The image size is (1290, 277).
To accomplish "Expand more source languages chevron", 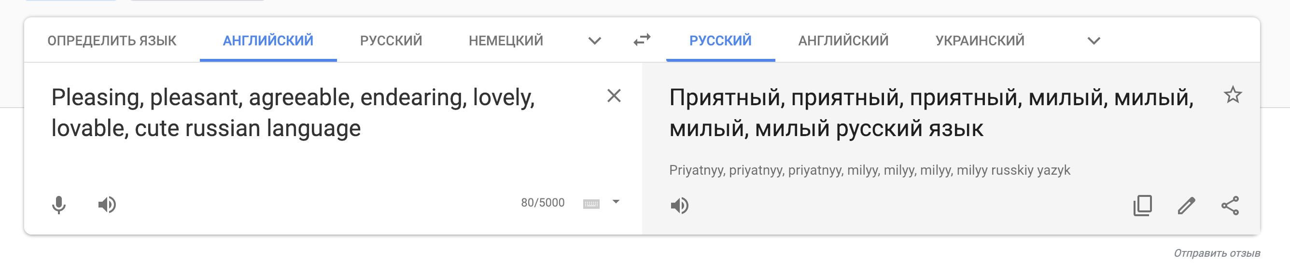I will (594, 41).
